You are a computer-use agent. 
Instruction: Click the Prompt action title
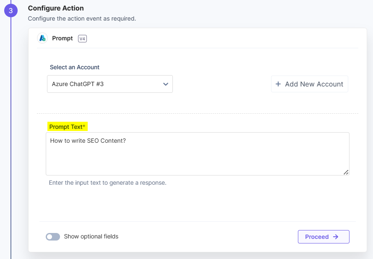[63, 38]
